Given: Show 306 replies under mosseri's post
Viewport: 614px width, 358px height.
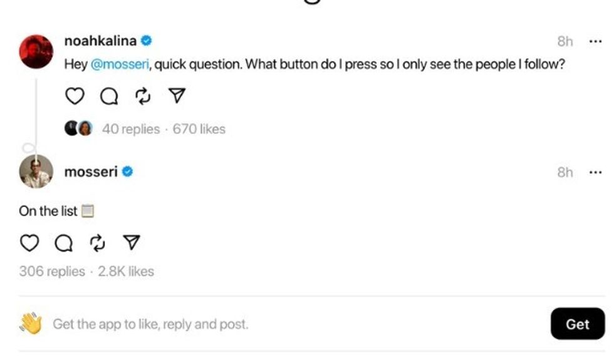Looking at the screenshot, I should click(x=52, y=271).
